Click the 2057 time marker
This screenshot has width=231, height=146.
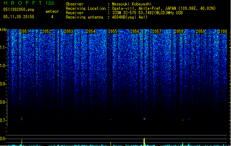(157, 31)
